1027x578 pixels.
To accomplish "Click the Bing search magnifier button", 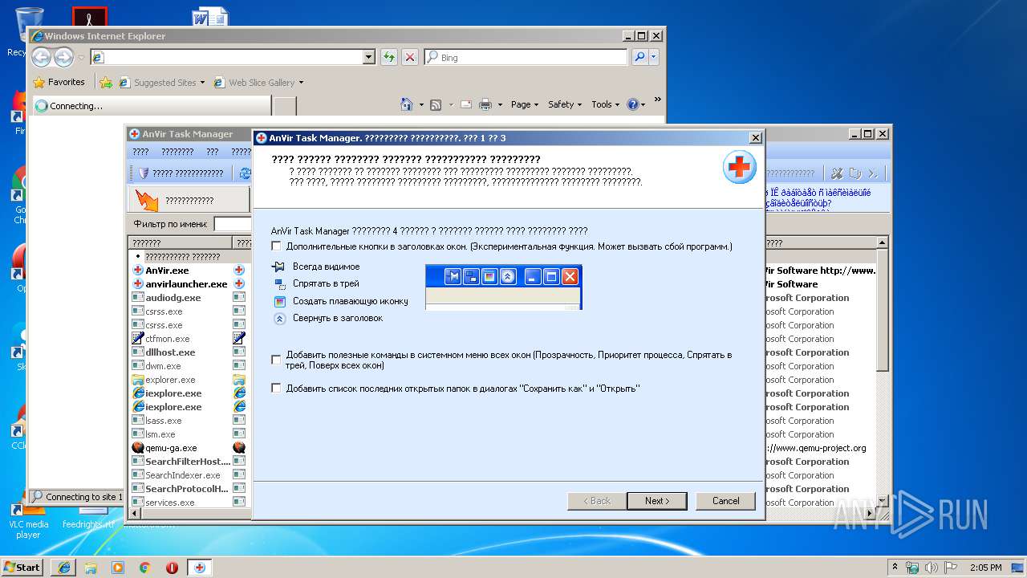I will (x=639, y=57).
